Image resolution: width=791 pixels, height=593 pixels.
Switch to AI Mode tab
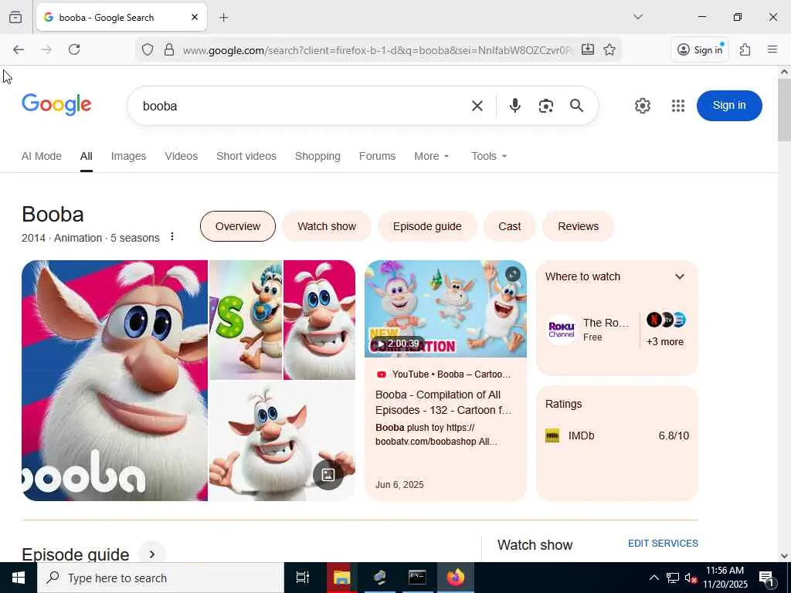coord(42,156)
